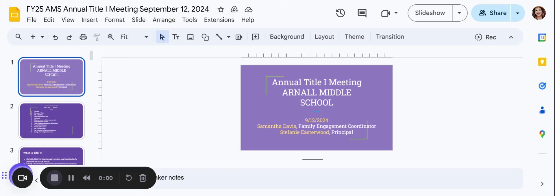Expand the Slideshow options arrow
The width and height of the screenshot is (555, 196).
459,13
